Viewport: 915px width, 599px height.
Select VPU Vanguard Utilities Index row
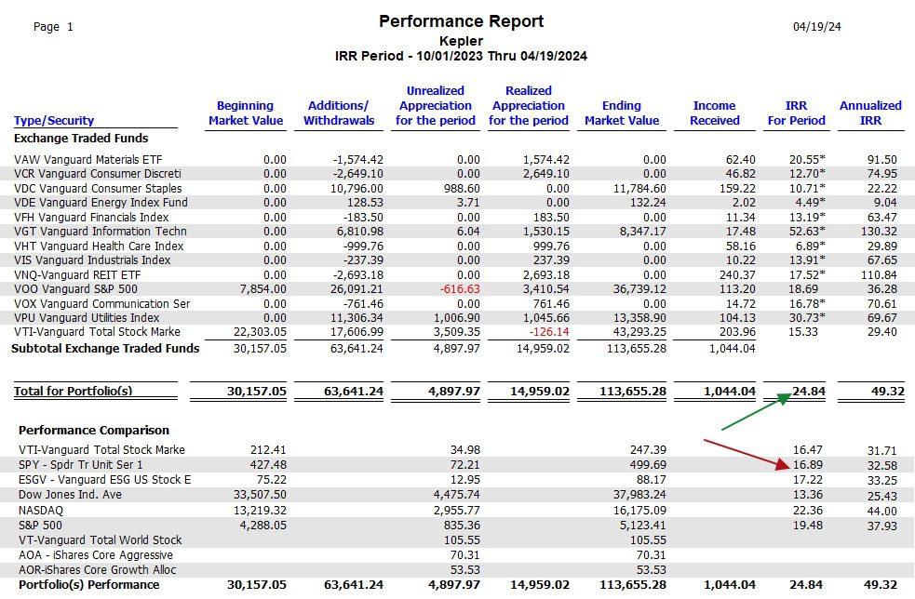[458, 318]
